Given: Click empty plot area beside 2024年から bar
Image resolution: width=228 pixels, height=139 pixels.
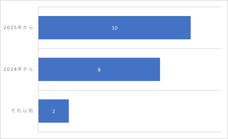Looking at the screenshot, I should 190,69.
